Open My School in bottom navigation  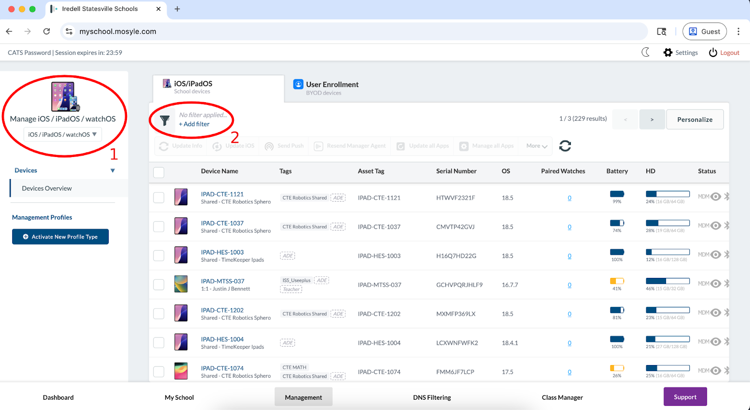[x=179, y=397]
